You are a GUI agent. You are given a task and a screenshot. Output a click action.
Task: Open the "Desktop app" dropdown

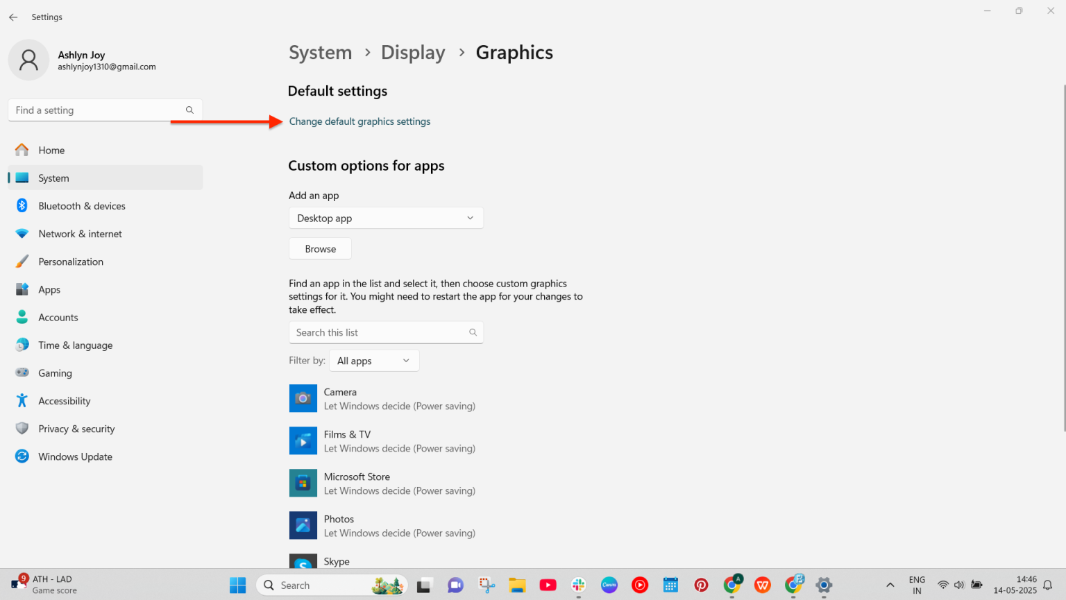[x=386, y=218]
